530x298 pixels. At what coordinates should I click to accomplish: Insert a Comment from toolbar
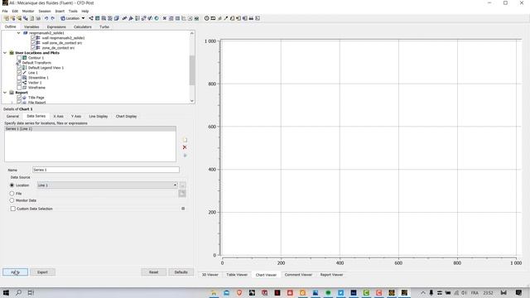point(190,18)
